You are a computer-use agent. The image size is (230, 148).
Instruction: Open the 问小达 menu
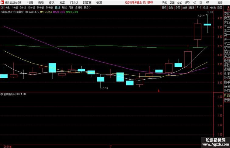[x=74, y=2]
